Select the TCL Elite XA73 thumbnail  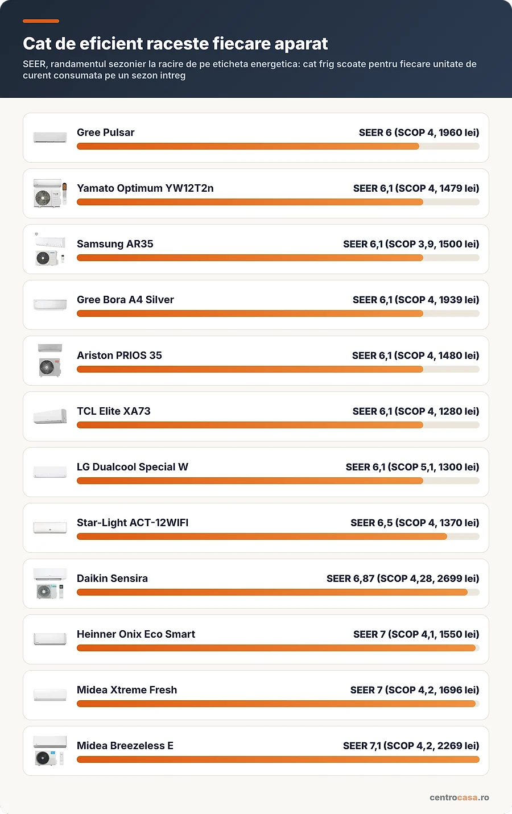click(x=50, y=416)
